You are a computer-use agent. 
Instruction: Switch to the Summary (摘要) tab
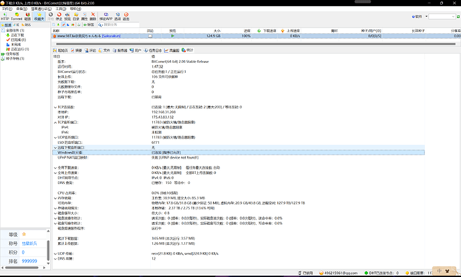pos(76,50)
